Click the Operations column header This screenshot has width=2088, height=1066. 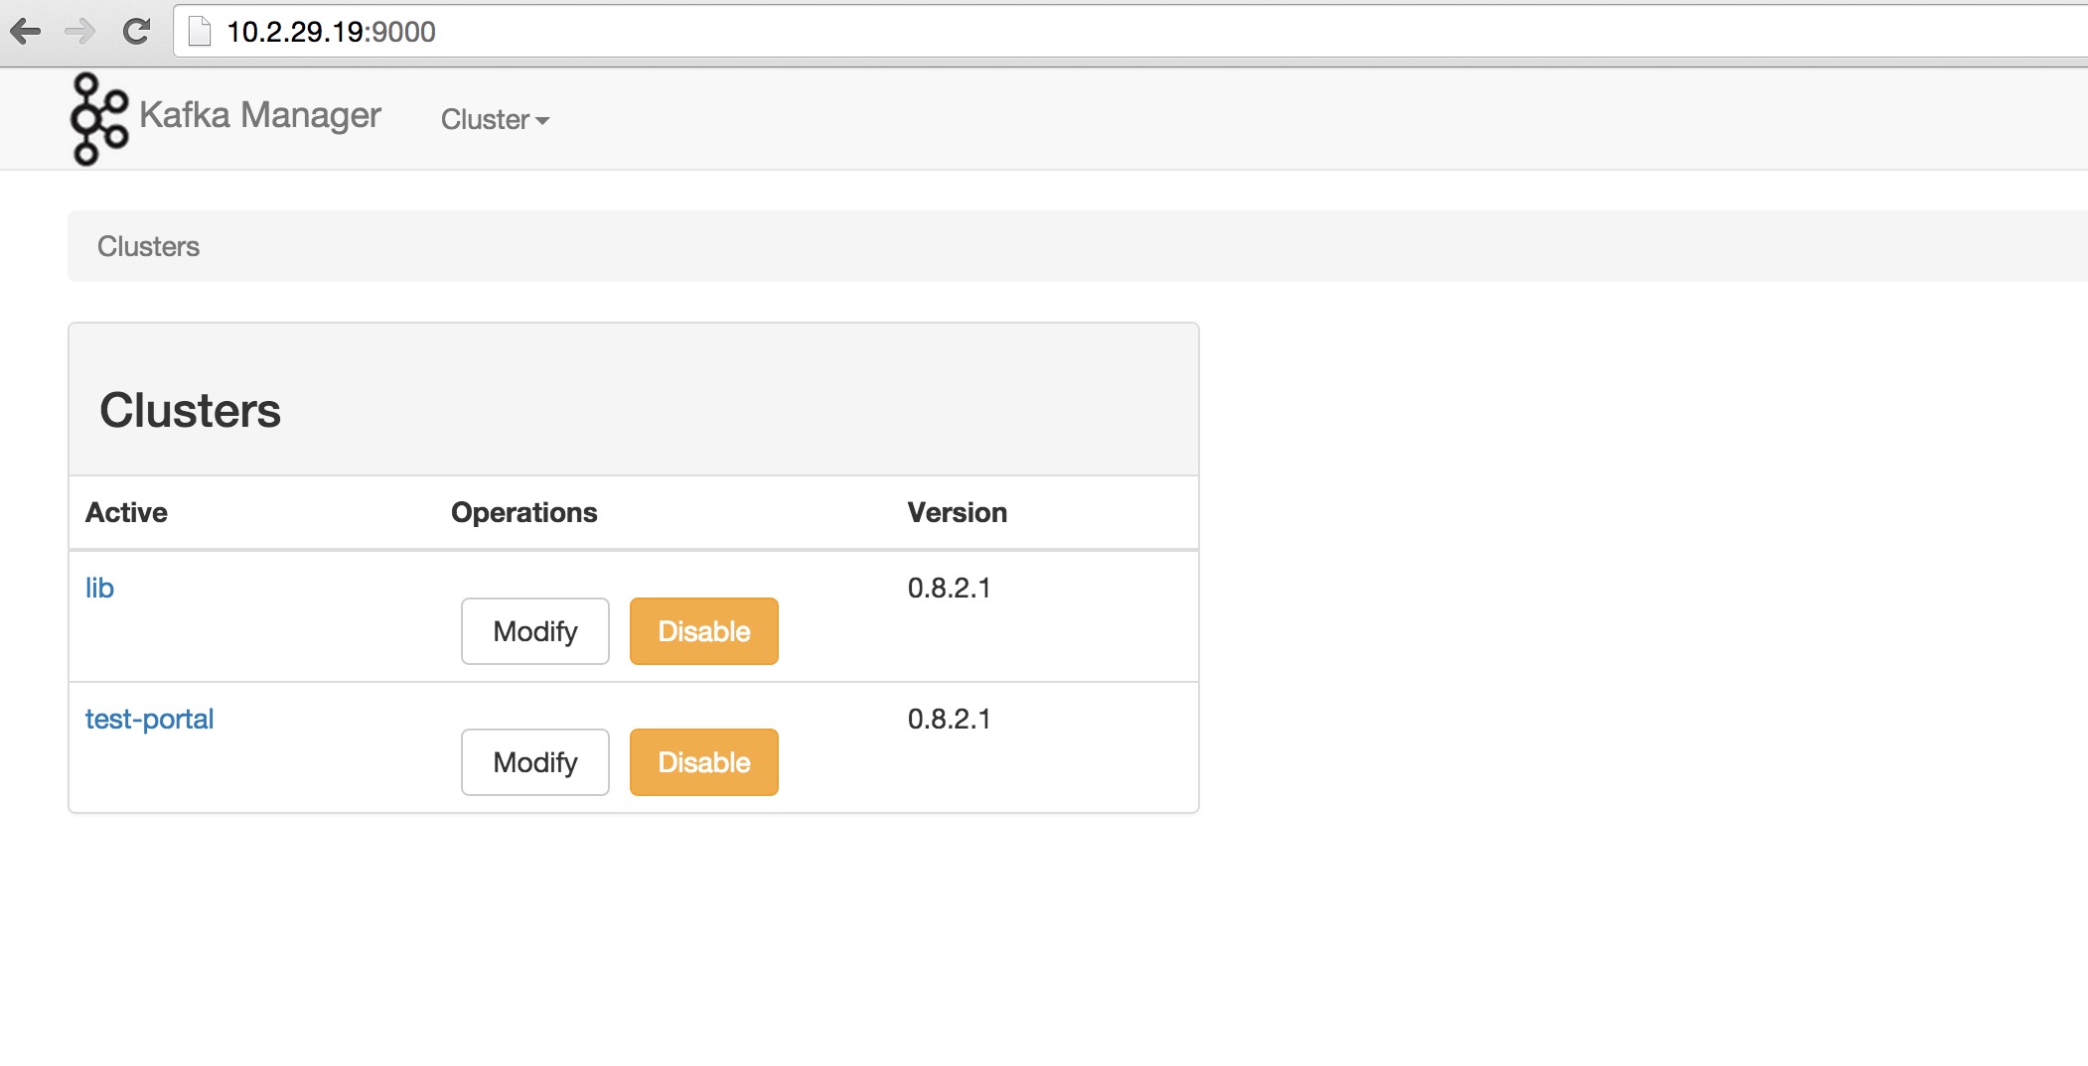(524, 512)
